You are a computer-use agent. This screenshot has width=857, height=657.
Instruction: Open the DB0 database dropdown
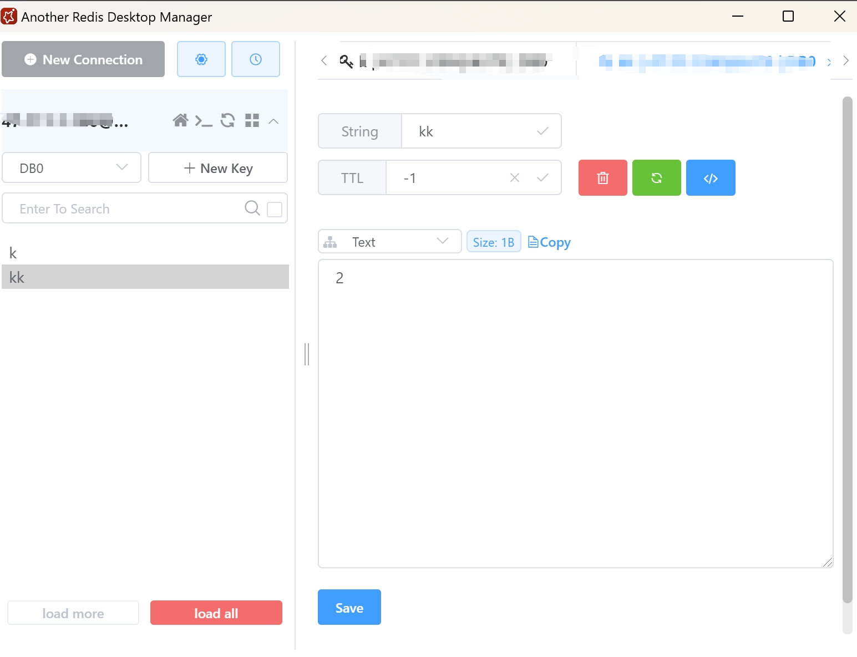pos(72,168)
